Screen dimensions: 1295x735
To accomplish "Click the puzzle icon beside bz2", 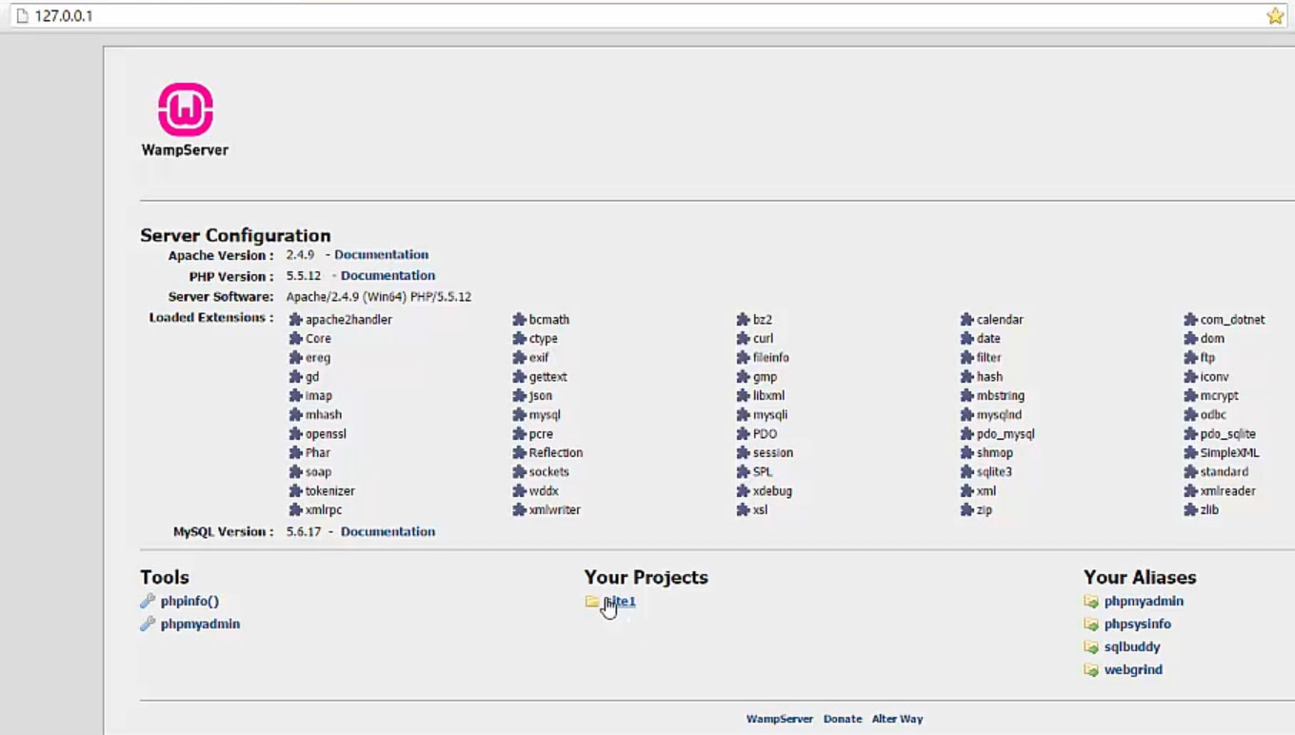I will 744,320.
